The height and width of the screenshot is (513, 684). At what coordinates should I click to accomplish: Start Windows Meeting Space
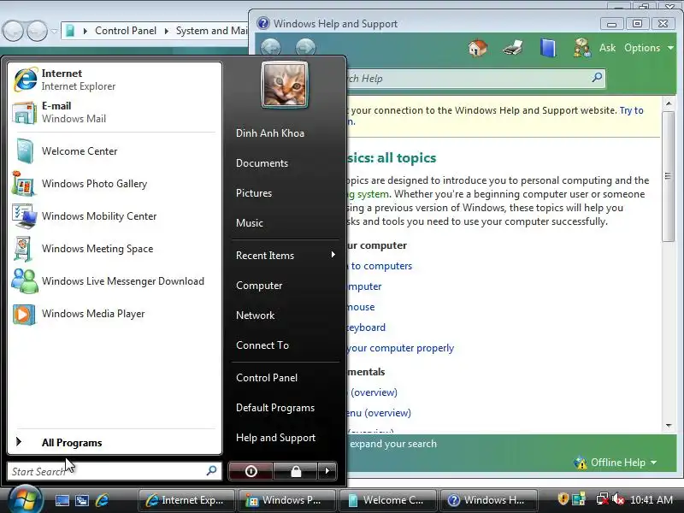(x=115, y=249)
